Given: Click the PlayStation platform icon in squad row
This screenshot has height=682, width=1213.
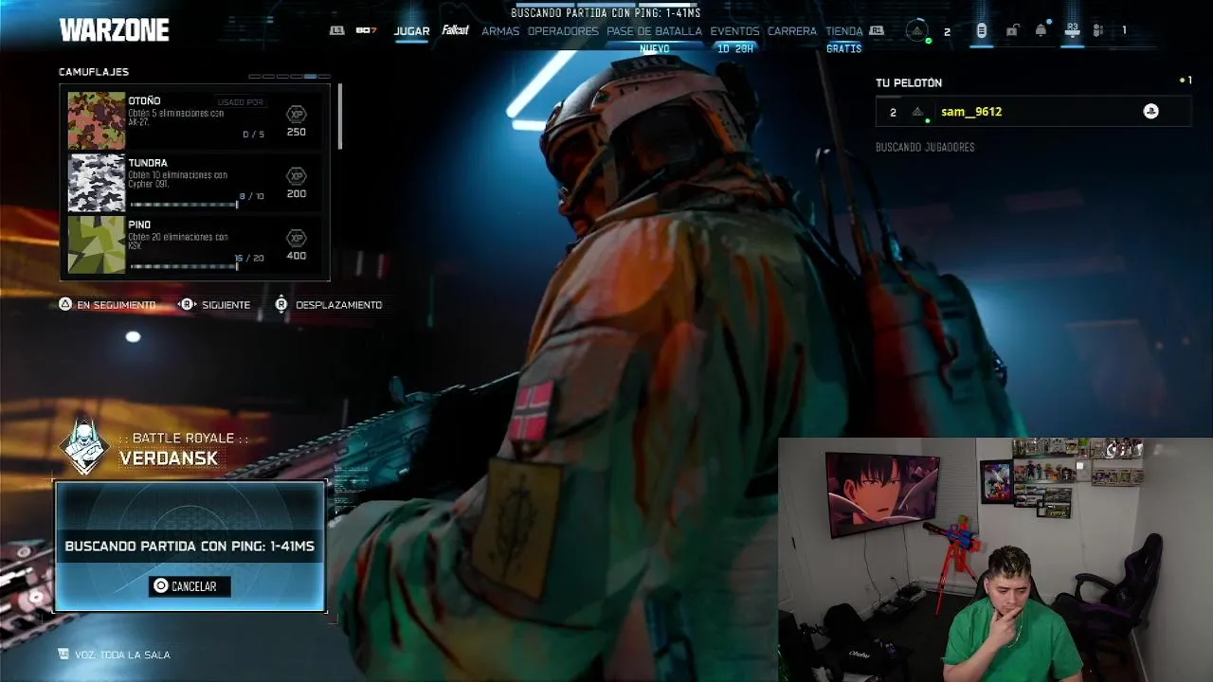Looking at the screenshot, I should (x=1150, y=112).
